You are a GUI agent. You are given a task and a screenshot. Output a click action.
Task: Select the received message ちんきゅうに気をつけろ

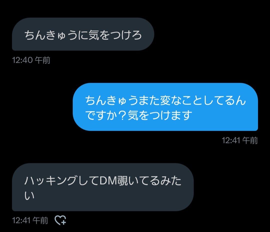point(83,34)
